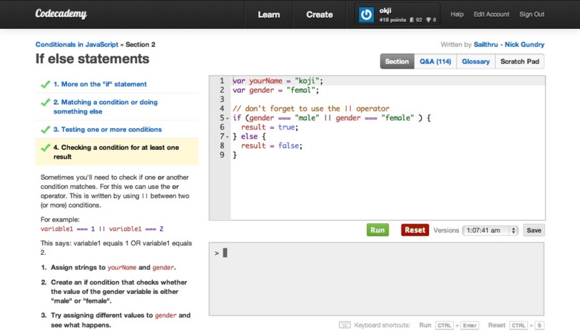Click the okji username
This screenshot has height=333, width=580.
(x=385, y=11)
